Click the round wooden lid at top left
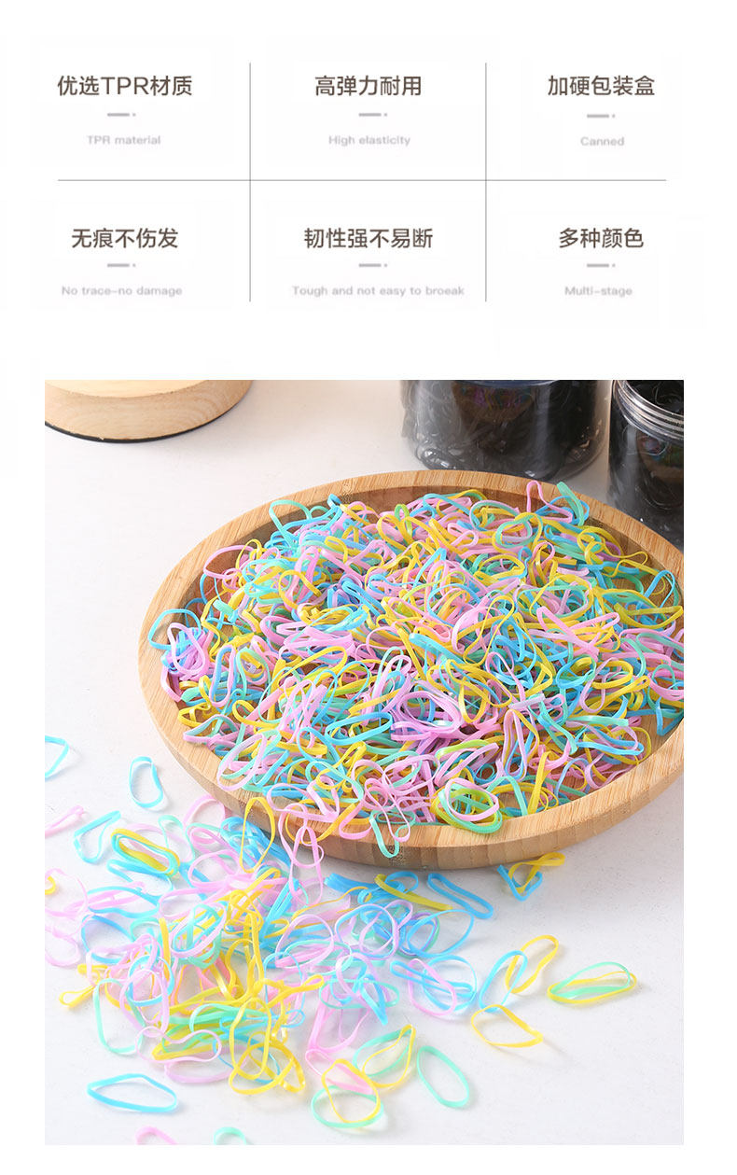Image resolution: width=737 pixels, height=1175 pixels. pos(147,409)
